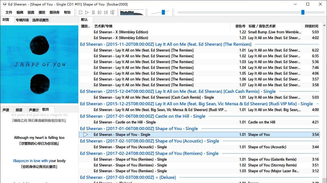Open the 媒体库 menu
The width and height of the screenshot is (327, 183).
pyautogui.click(x=54, y=12)
